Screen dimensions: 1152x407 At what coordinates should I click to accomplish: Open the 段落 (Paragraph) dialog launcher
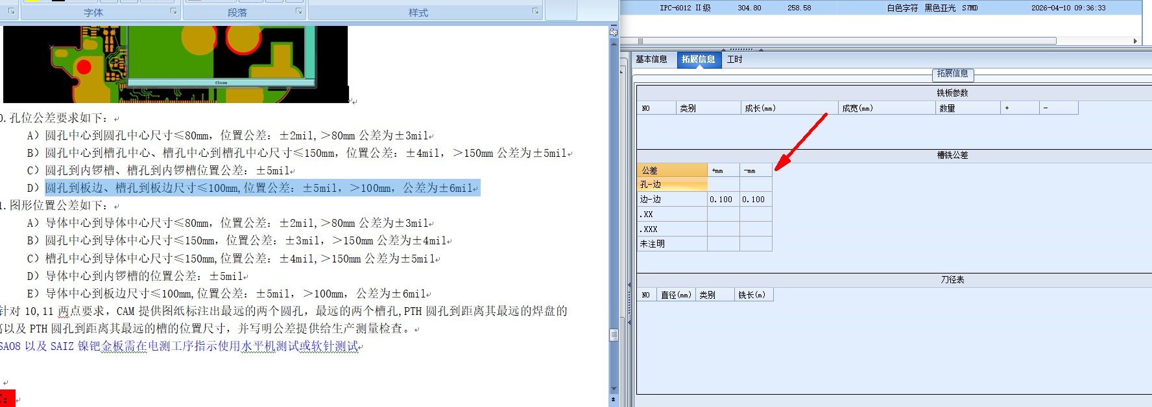coord(298,11)
